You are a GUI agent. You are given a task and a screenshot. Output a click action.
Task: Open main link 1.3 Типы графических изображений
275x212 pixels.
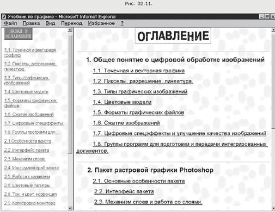point(140,91)
